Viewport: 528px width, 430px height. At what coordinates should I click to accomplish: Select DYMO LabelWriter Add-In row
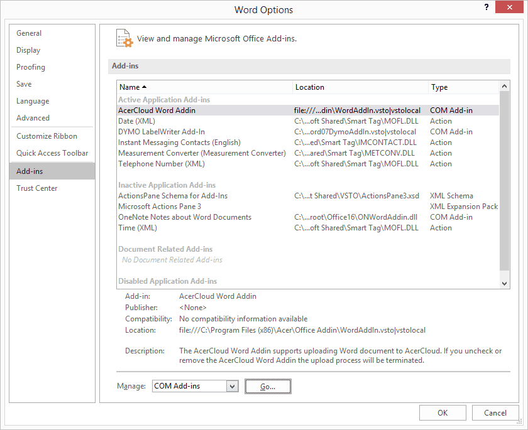point(308,132)
